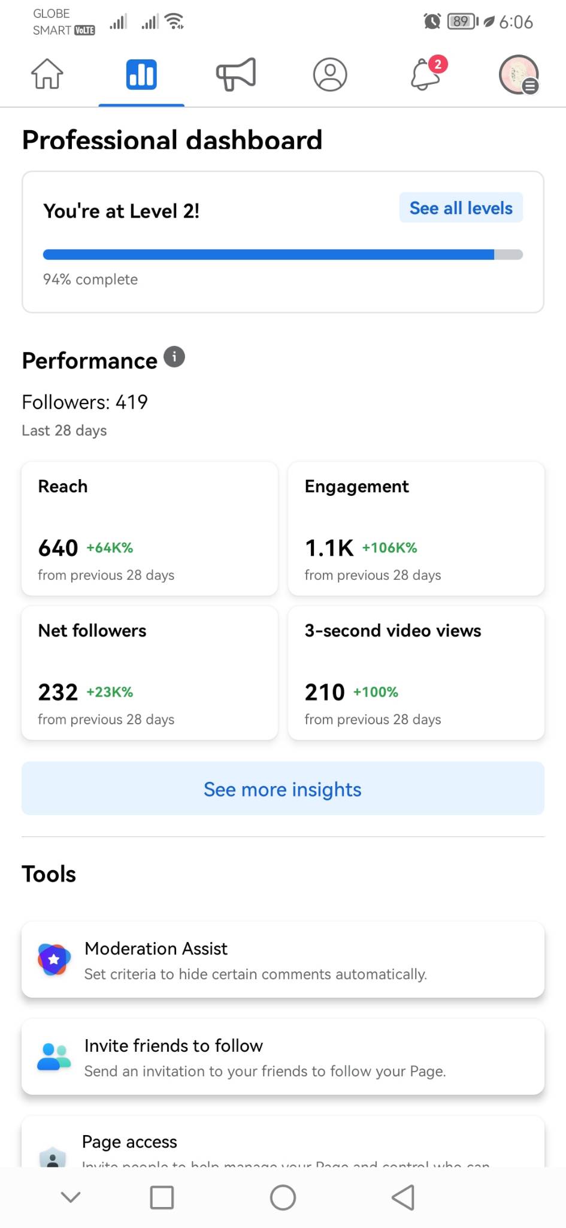The image size is (566, 1228).
Task: Click the Level 2 progress bar
Action: click(283, 255)
